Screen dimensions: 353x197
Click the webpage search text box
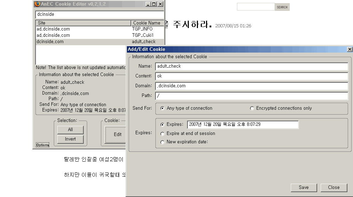tap(256, 7)
